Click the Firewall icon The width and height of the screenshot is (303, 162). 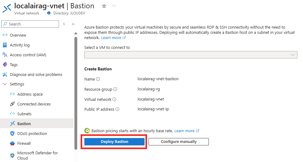tap(12, 143)
